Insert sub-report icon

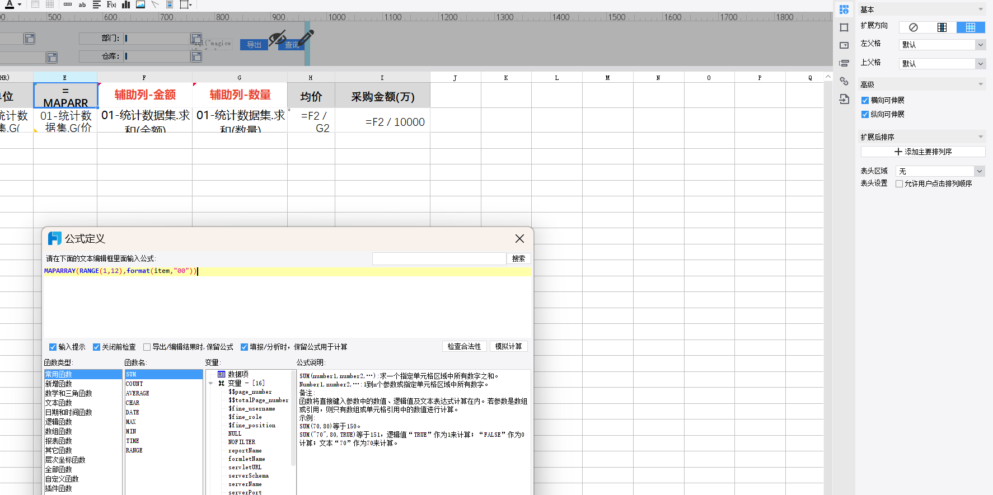click(x=170, y=4)
